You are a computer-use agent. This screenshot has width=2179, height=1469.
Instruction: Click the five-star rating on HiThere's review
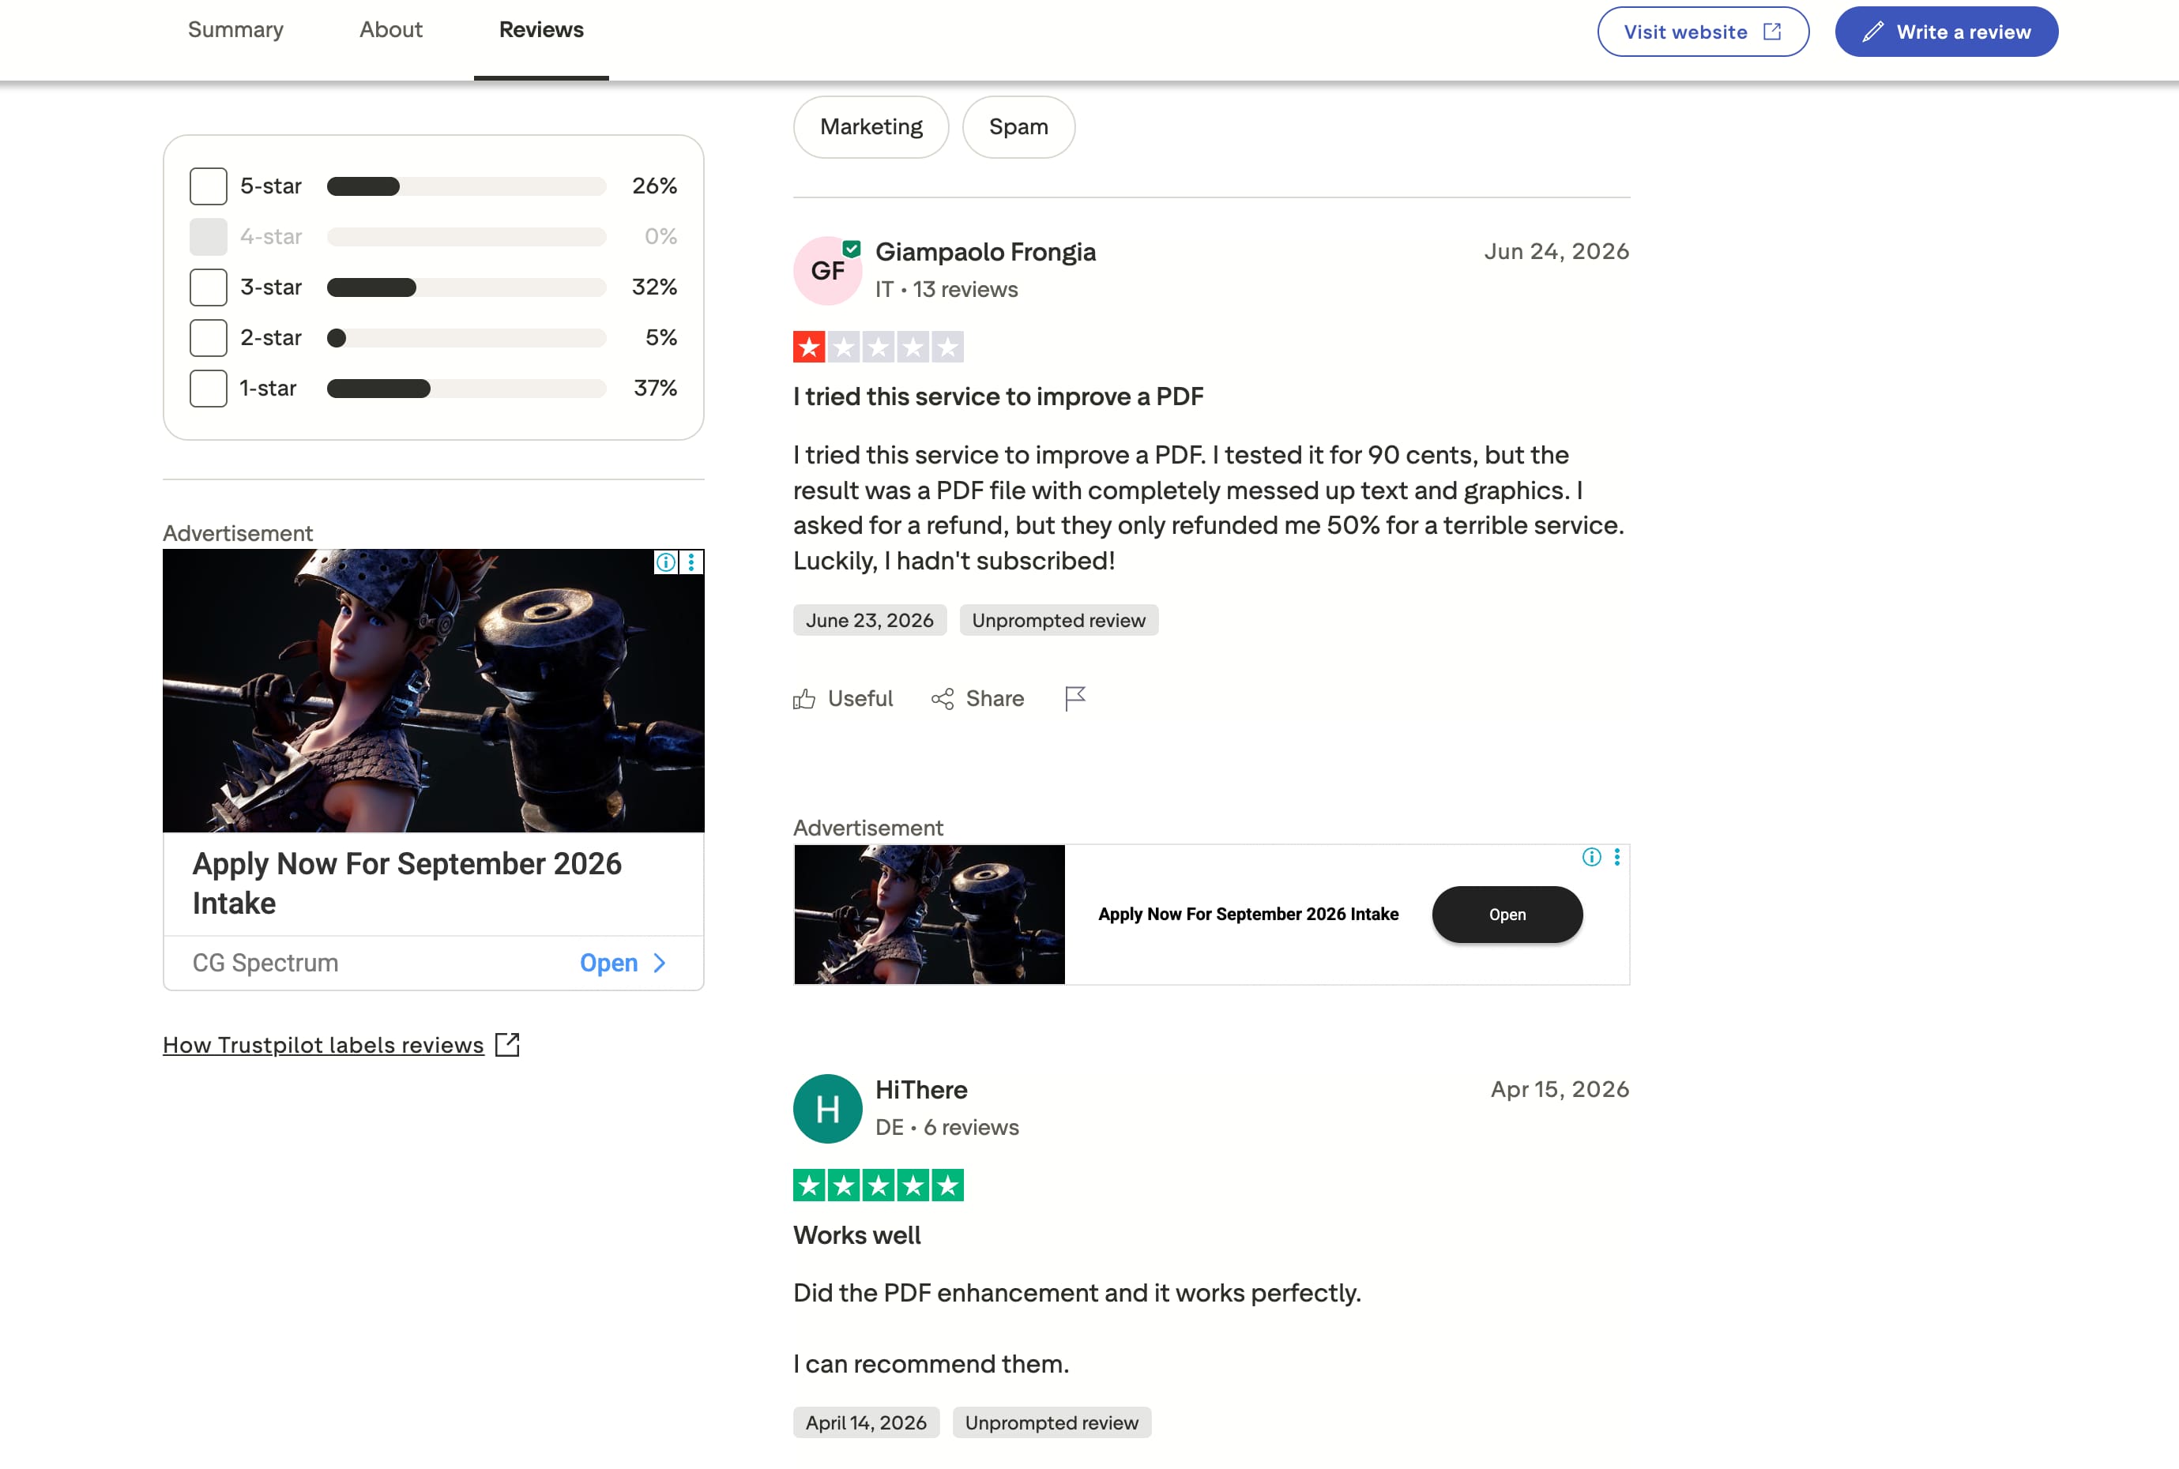[879, 1185]
